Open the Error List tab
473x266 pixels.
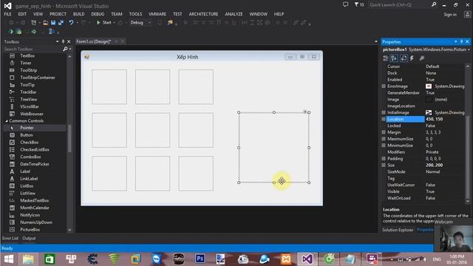10,238
